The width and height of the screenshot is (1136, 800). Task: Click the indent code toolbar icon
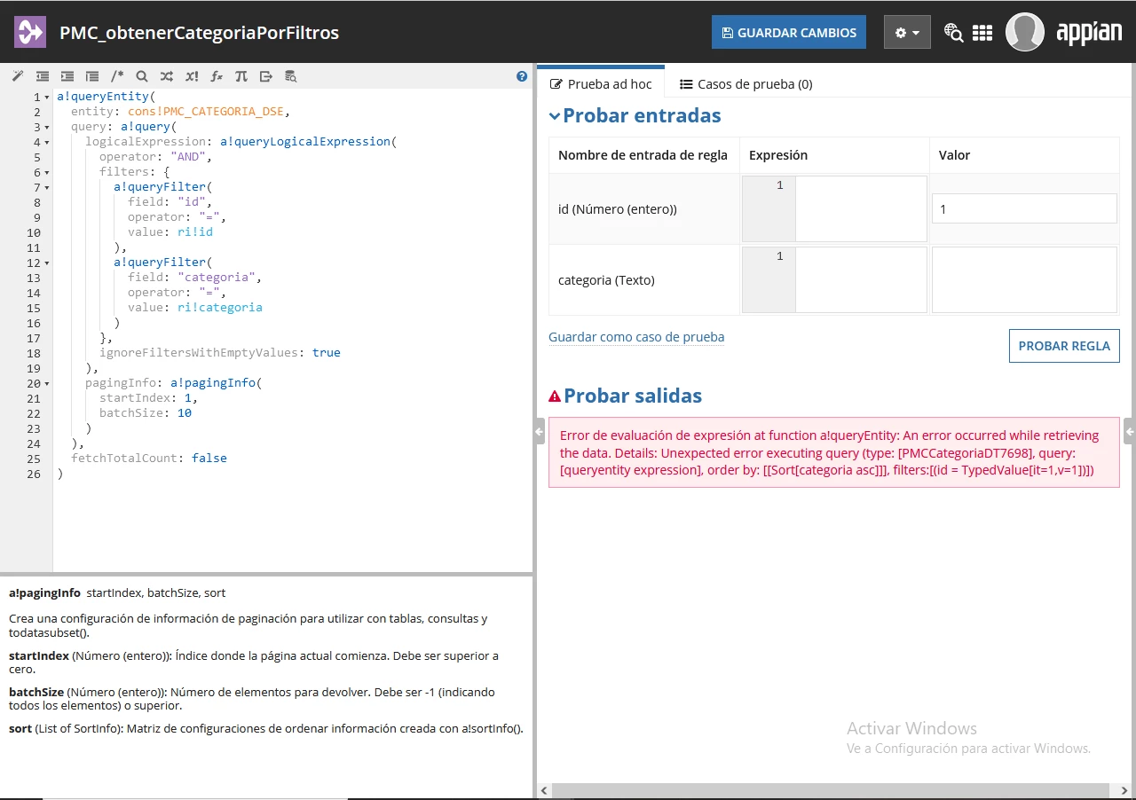(x=67, y=76)
